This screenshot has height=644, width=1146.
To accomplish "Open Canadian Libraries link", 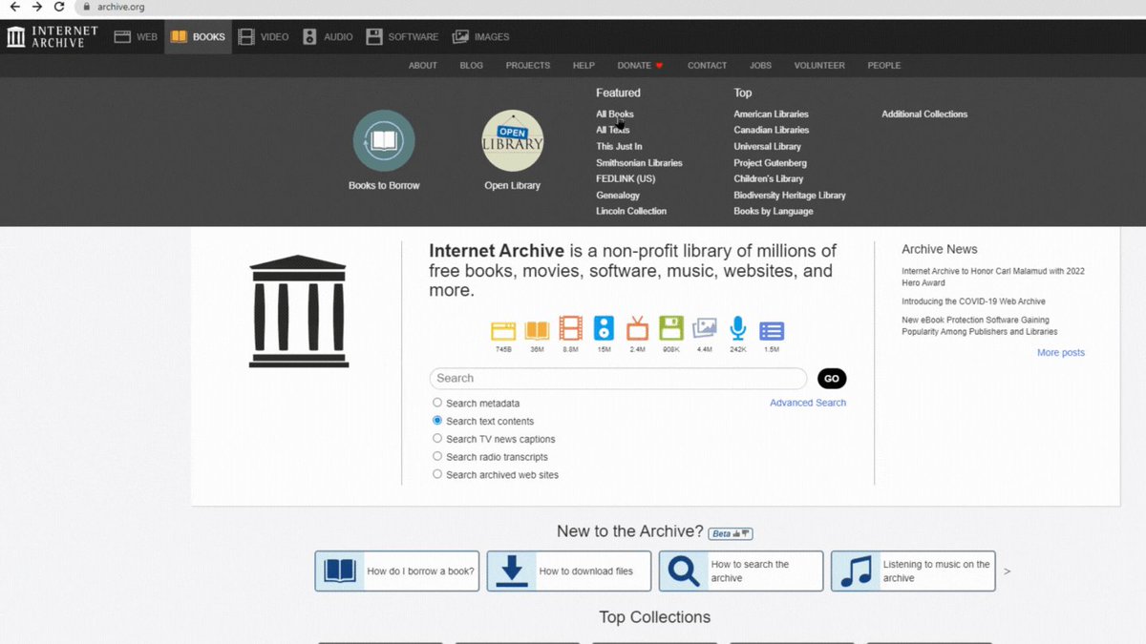I will (771, 130).
